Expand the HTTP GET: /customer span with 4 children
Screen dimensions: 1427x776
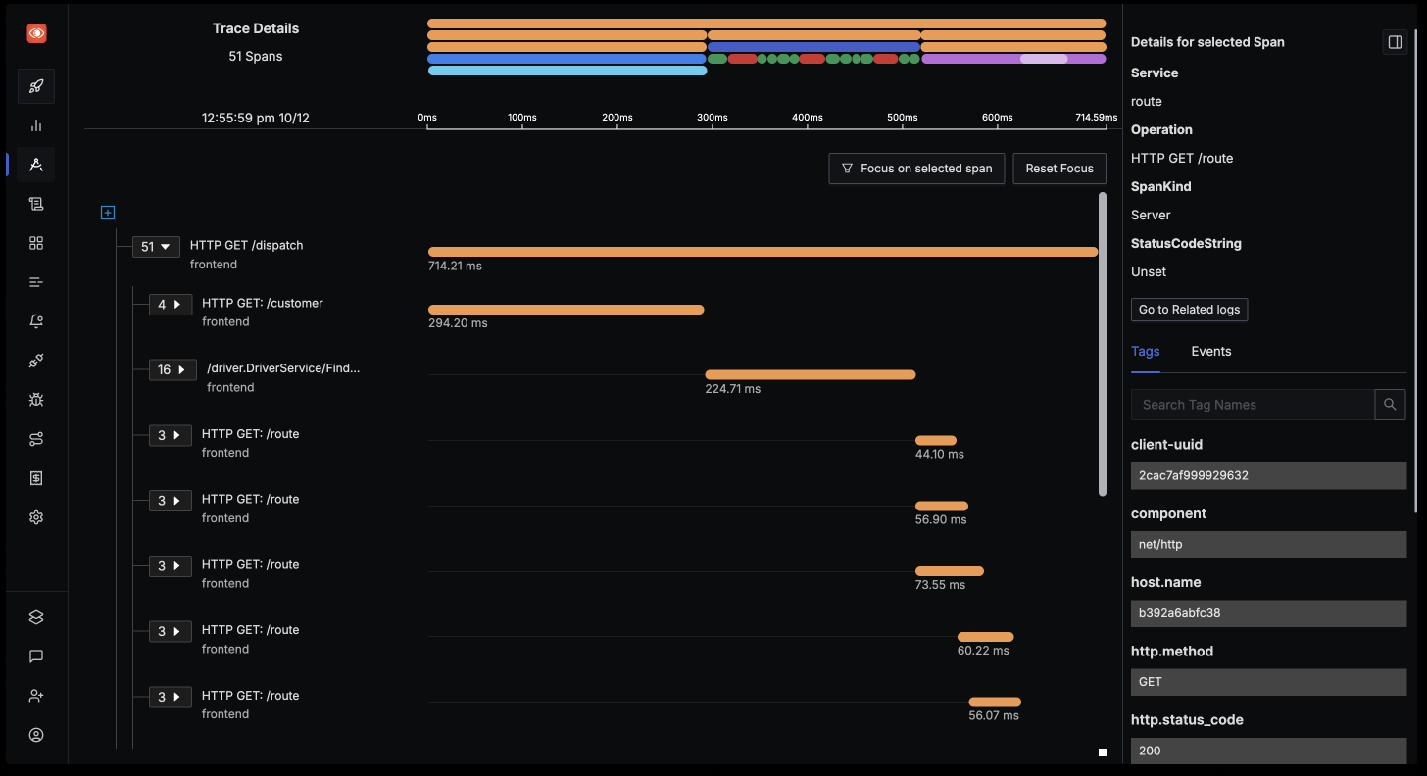(x=170, y=305)
